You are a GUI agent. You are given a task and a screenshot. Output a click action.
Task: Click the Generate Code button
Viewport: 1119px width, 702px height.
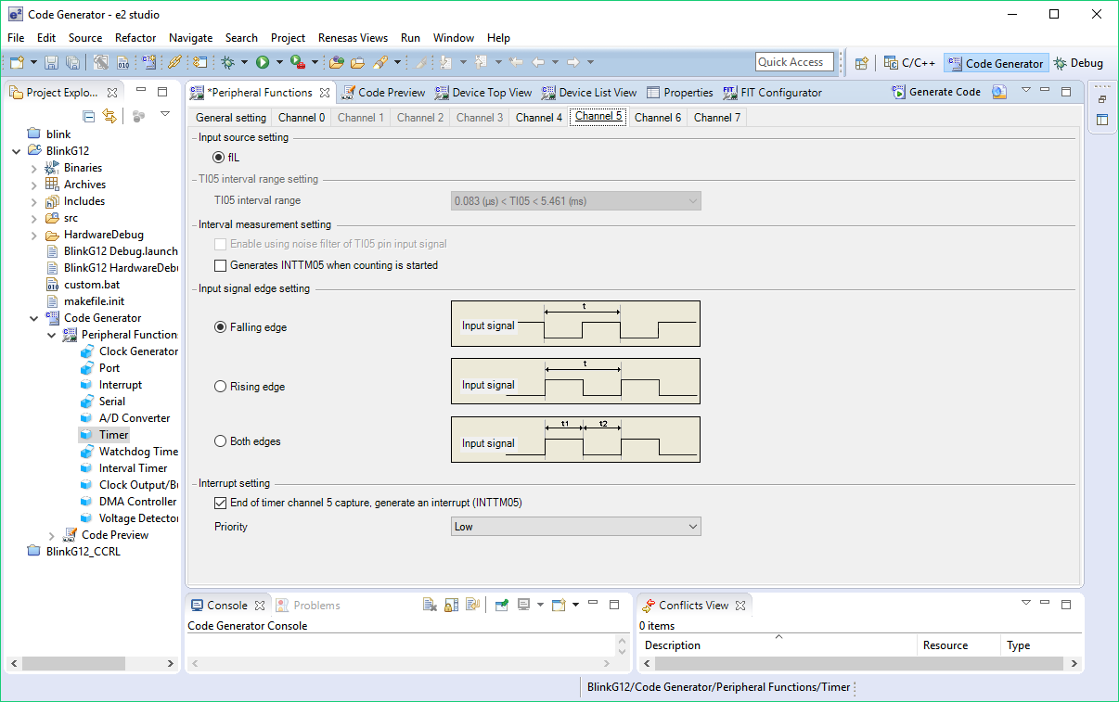point(936,92)
